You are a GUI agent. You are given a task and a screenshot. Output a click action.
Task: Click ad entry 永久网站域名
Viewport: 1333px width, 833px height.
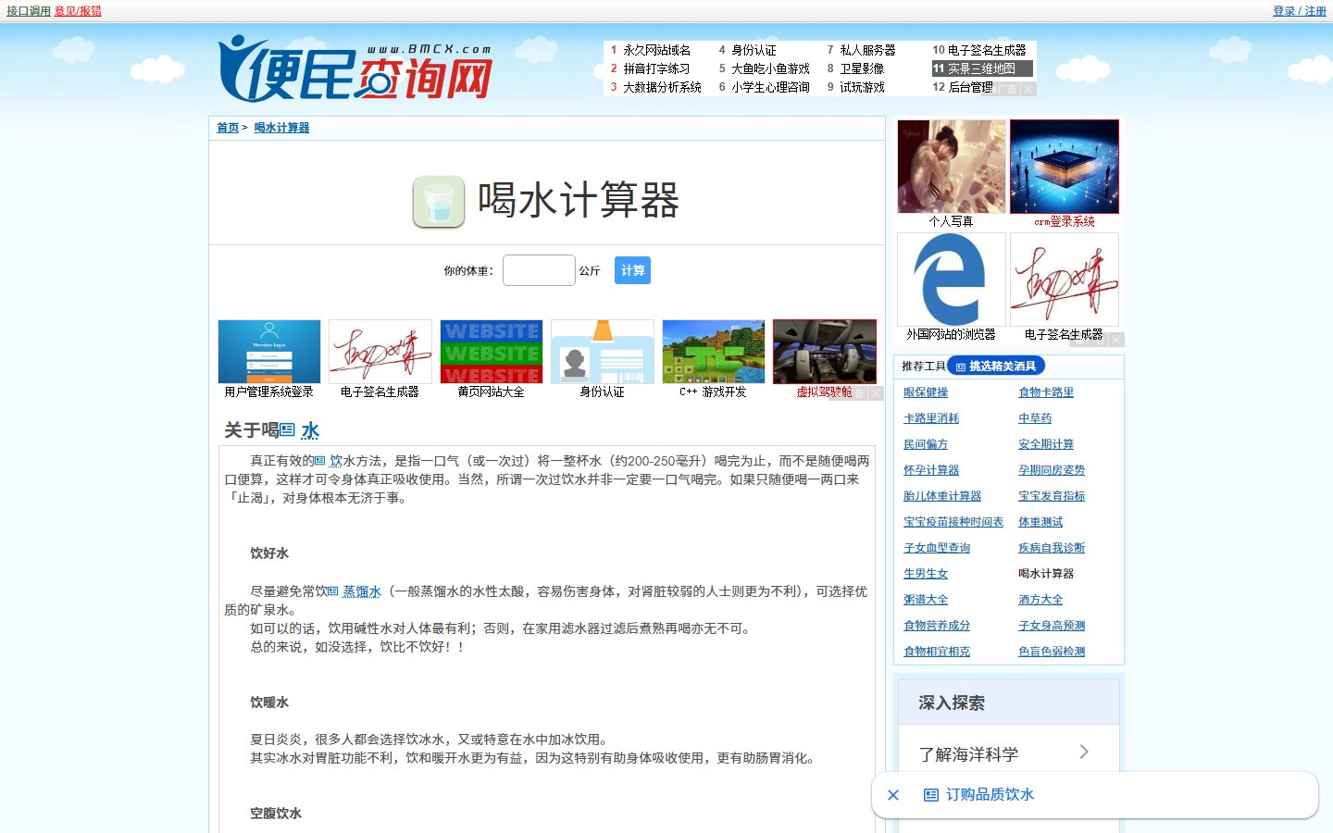click(656, 50)
